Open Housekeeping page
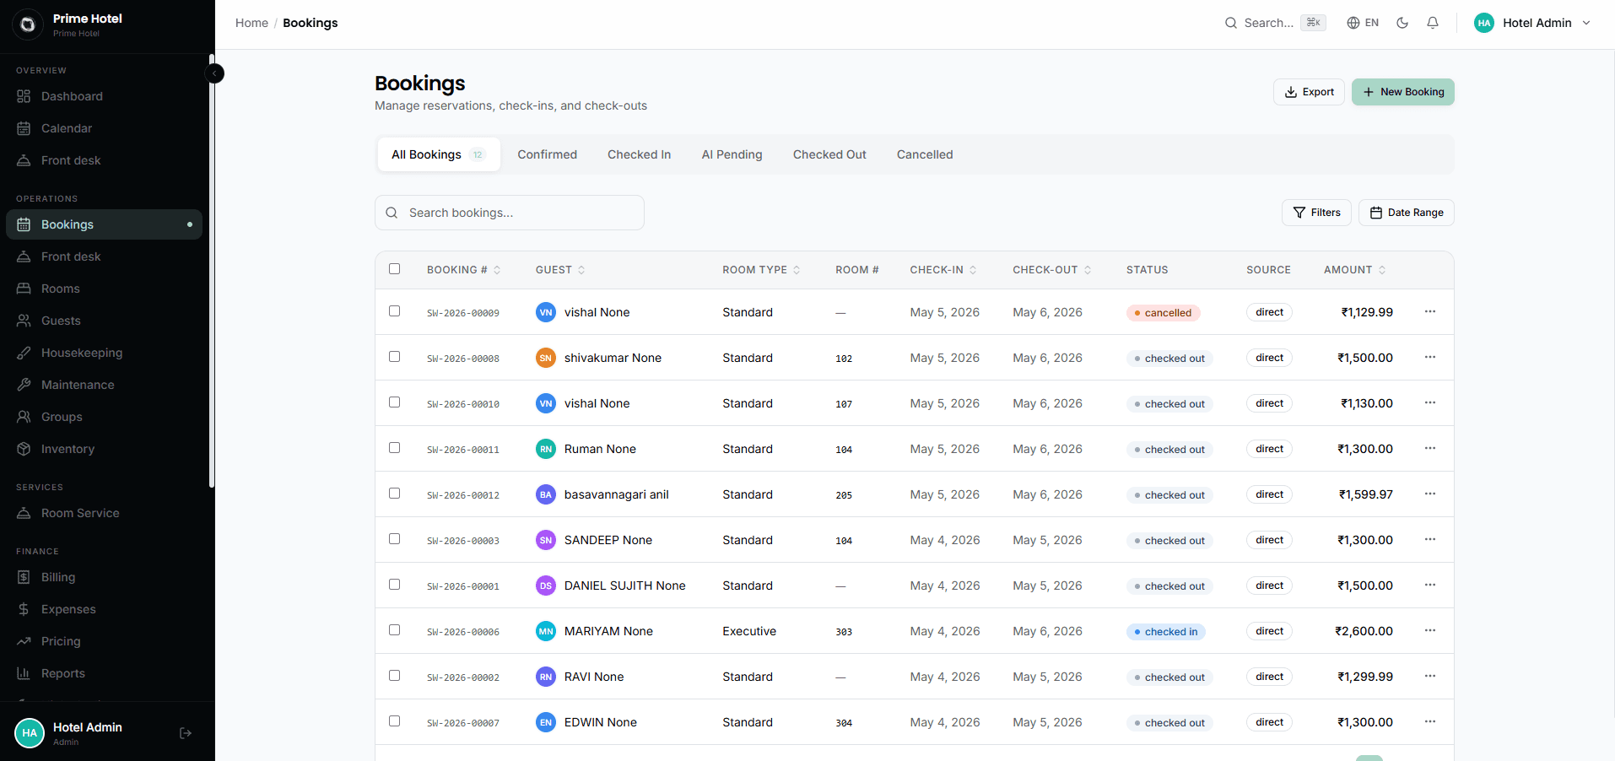 [104, 353]
